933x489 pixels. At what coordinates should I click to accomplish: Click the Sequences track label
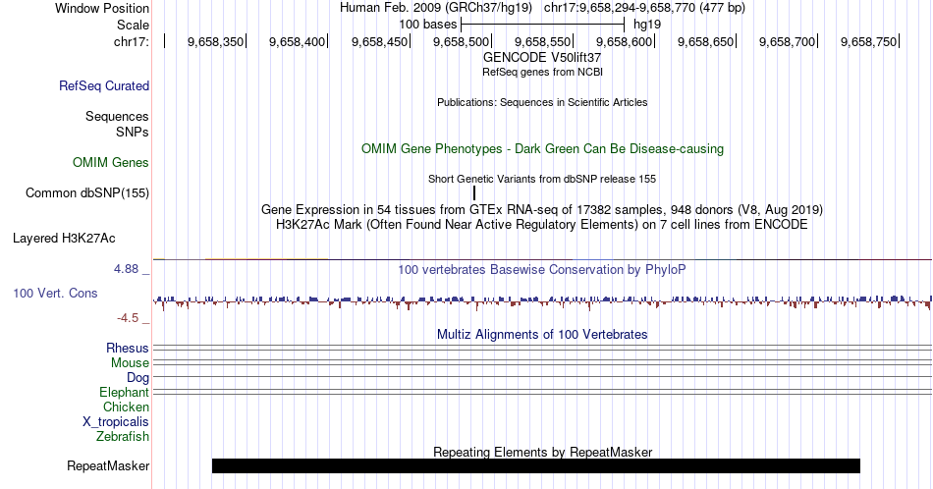click(x=117, y=116)
